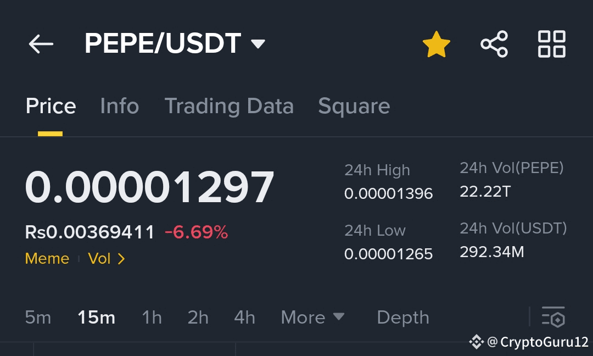This screenshot has width=593, height=356.
Task: Open the Depth chart view
Action: 403,318
